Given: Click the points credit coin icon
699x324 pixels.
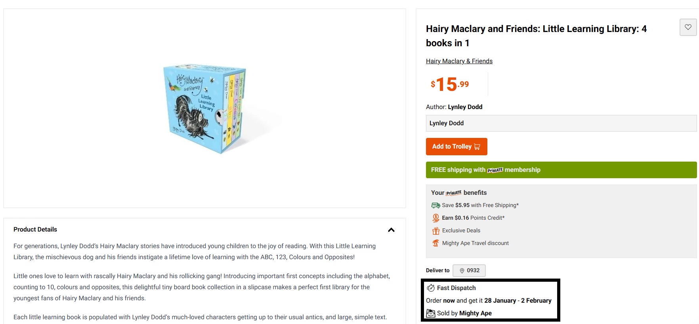Looking at the screenshot, I should (436, 218).
